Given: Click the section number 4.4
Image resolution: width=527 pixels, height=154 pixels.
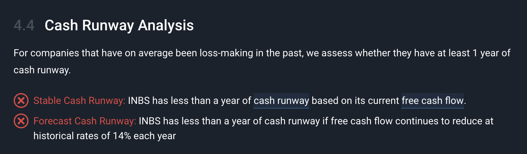Looking at the screenshot, I should pos(24,25).
